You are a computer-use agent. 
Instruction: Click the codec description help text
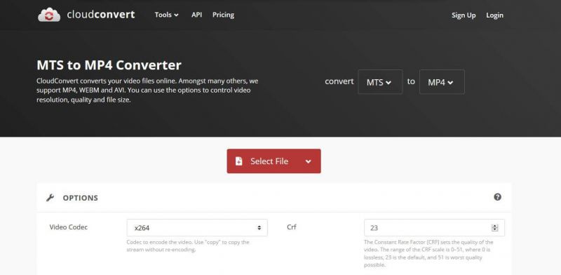pos(188,246)
